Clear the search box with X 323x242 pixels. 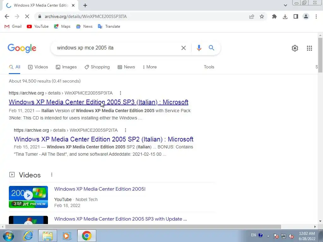tap(183, 48)
